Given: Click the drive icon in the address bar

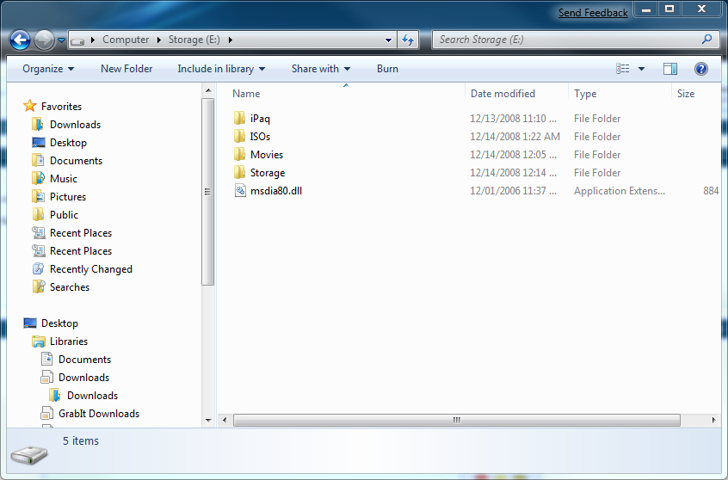Looking at the screenshot, I should click(77, 40).
